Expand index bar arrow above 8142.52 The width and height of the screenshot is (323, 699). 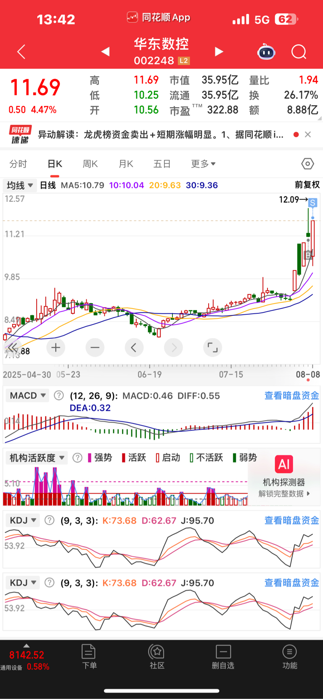(26, 646)
